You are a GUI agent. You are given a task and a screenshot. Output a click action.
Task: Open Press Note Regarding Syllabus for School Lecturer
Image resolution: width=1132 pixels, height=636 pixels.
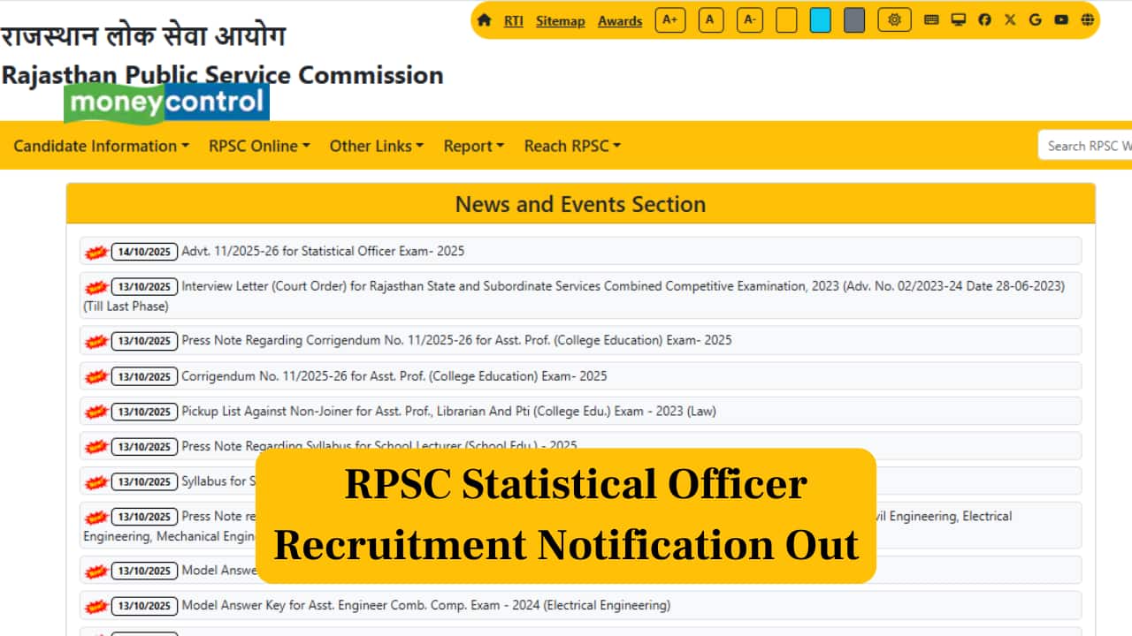(379, 446)
